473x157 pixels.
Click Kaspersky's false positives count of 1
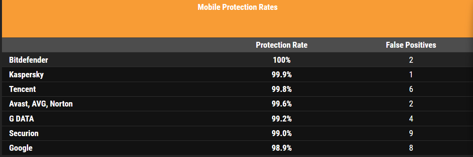point(411,75)
